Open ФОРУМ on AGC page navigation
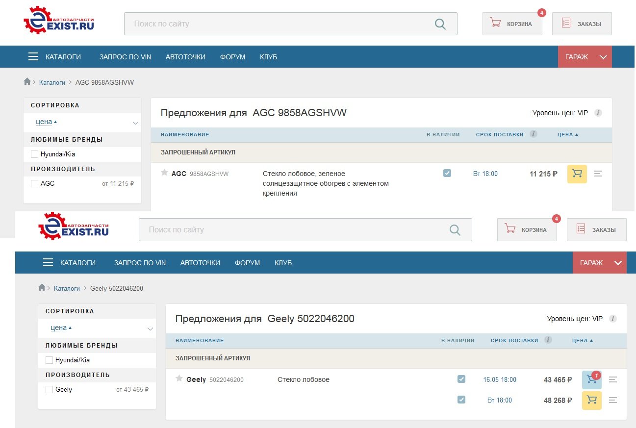This screenshot has height=428, width=636. pyautogui.click(x=232, y=57)
